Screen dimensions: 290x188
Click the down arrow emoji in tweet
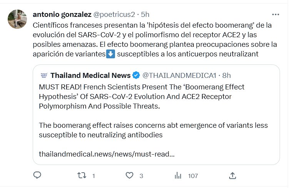tap(110, 54)
